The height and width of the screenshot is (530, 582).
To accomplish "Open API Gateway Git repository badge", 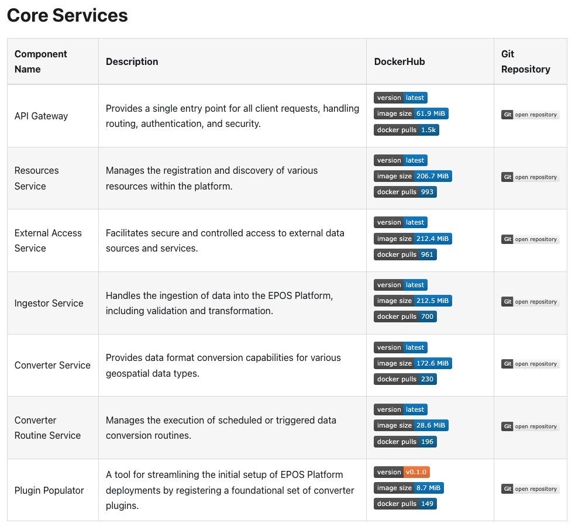I will (530, 115).
